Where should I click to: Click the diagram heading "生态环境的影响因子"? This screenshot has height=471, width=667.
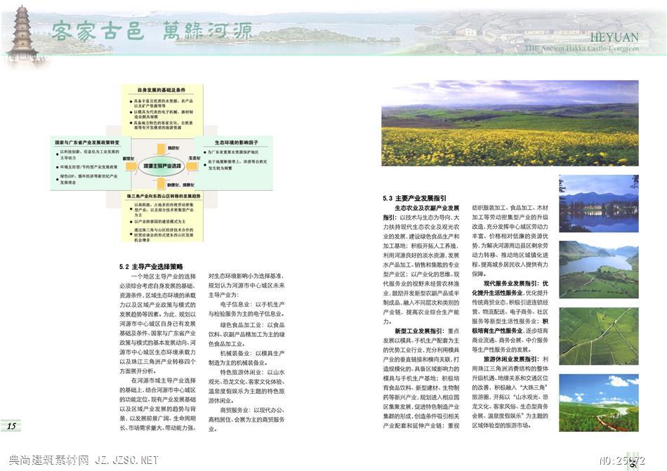(236, 142)
